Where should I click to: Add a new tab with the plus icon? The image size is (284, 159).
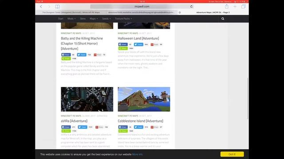235,7
